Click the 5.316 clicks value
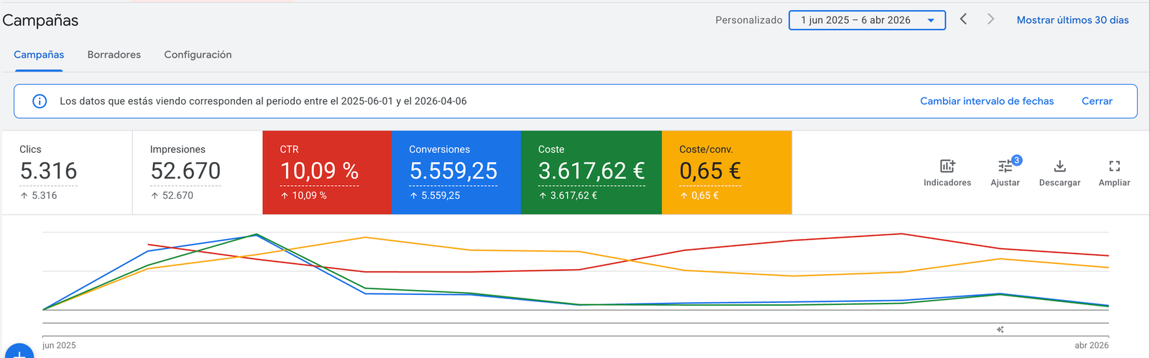Image resolution: width=1150 pixels, height=358 pixels. tap(48, 171)
